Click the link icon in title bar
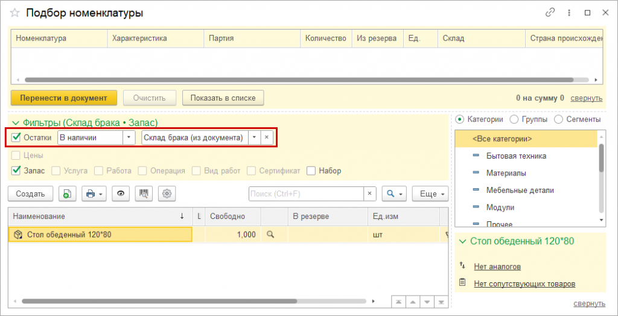 (x=550, y=13)
